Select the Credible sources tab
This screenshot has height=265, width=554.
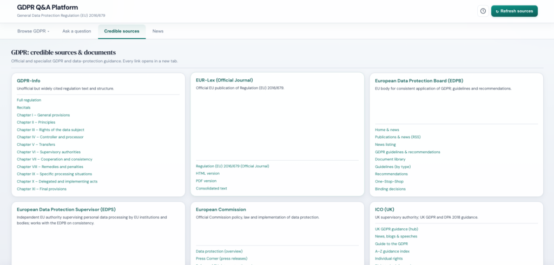(x=122, y=31)
